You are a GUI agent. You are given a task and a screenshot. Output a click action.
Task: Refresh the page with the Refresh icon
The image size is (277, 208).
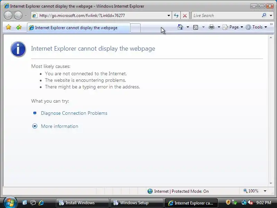tap(176, 16)
